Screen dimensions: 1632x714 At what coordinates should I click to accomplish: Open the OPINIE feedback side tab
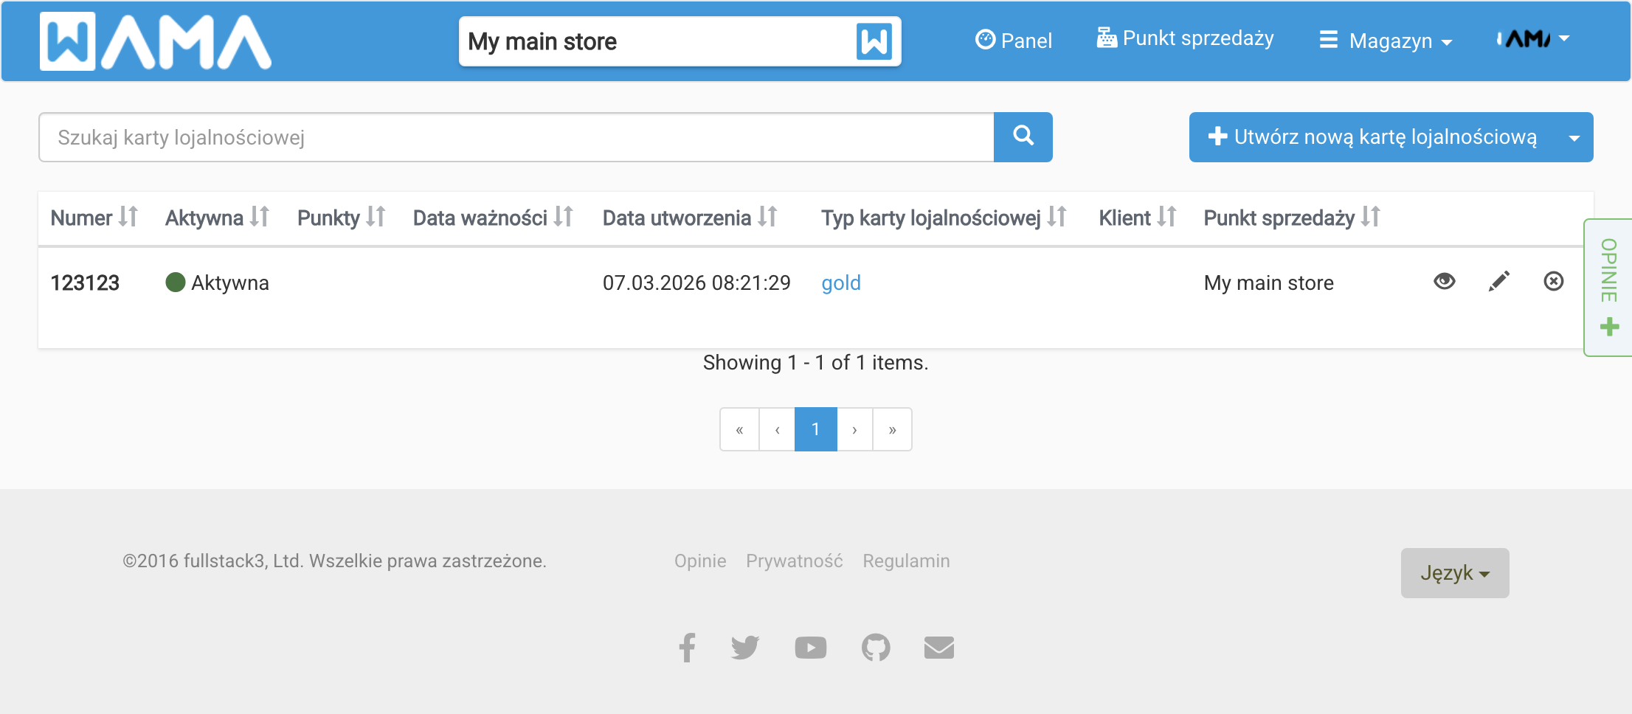pos(1608,288)
